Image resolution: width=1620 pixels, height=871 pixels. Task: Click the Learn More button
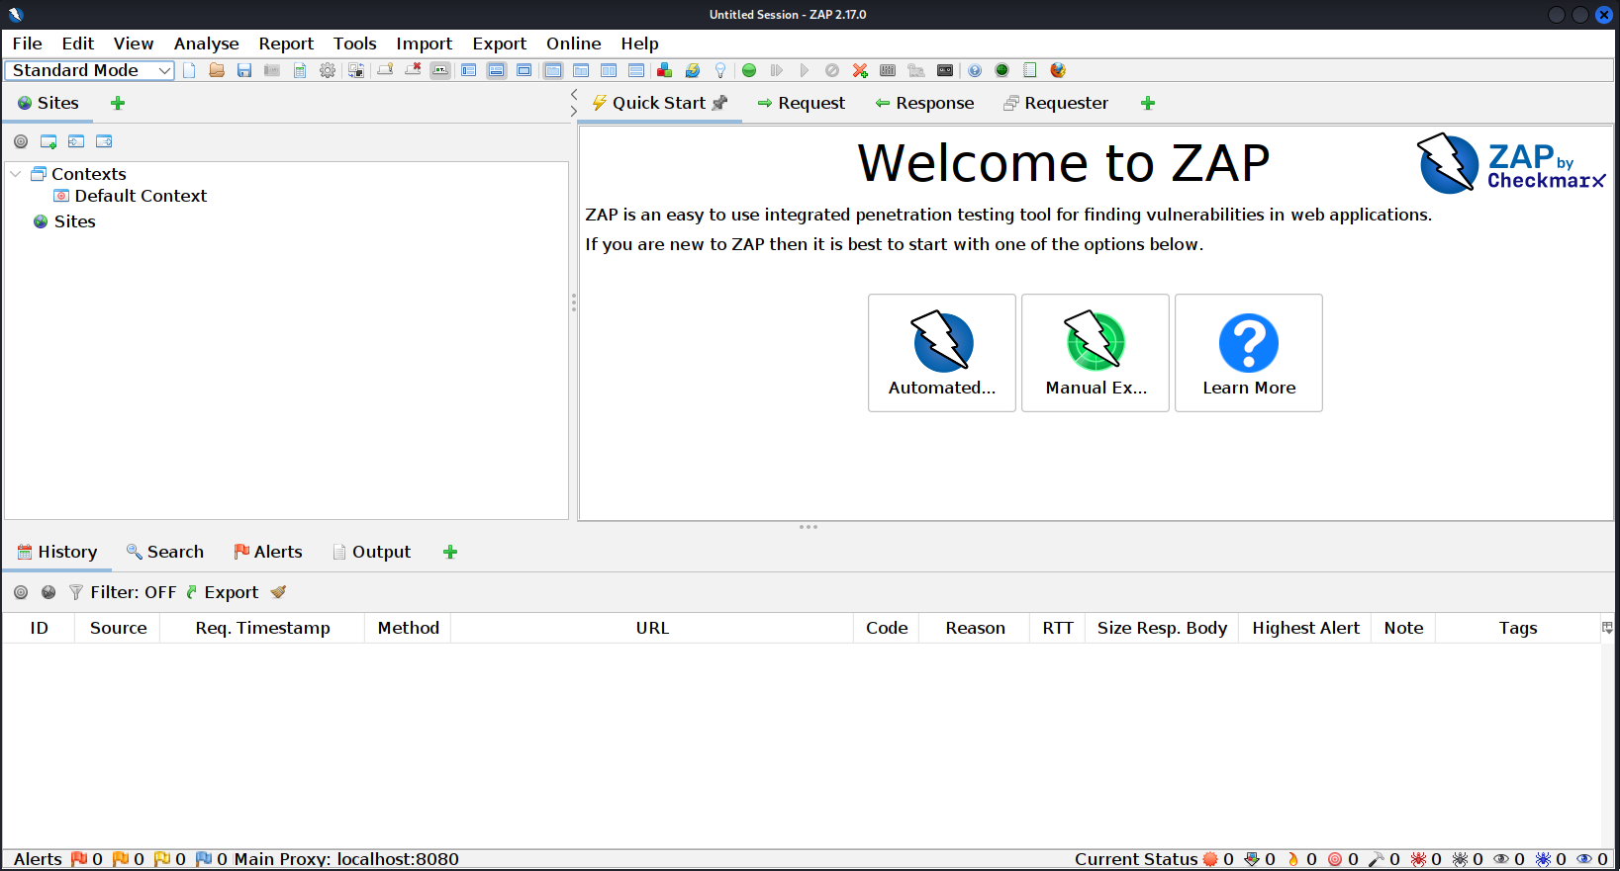click(1249, 353)
